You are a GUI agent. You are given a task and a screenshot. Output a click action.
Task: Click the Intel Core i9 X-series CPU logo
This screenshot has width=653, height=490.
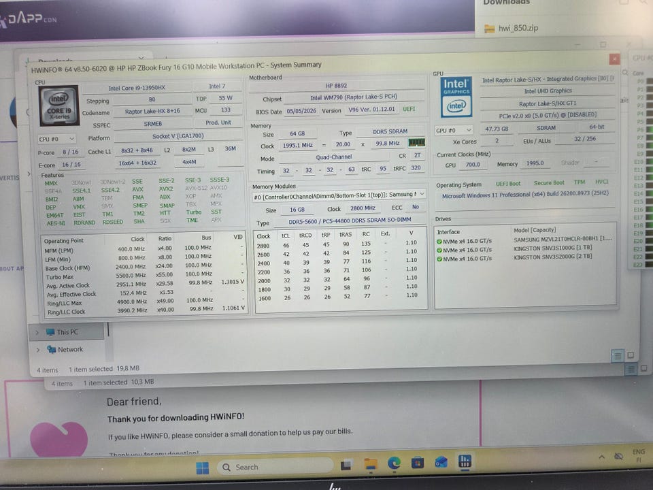pyautogui.click(x=58, y=105)
